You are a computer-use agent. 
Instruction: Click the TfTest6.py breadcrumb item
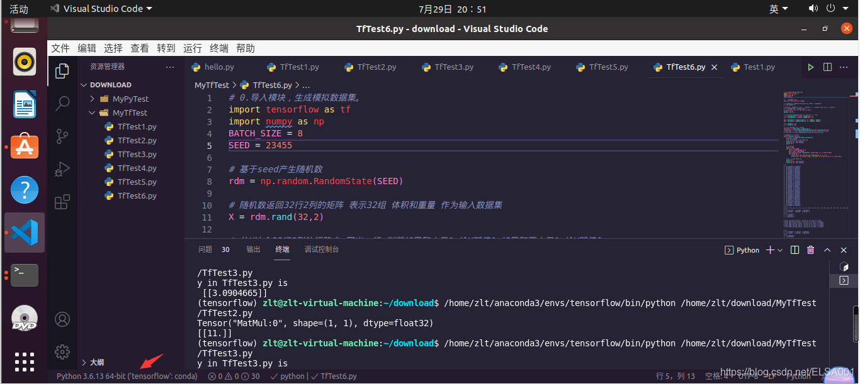tap(266, 85)
